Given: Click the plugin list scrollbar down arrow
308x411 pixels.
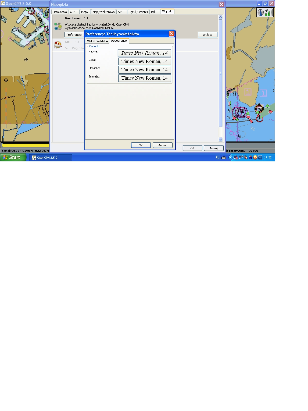Looking at the screenshot, I should [221, 139].
